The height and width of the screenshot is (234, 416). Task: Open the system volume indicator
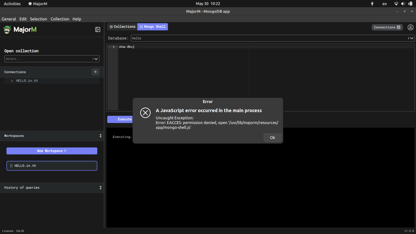(x=403, y=4)
